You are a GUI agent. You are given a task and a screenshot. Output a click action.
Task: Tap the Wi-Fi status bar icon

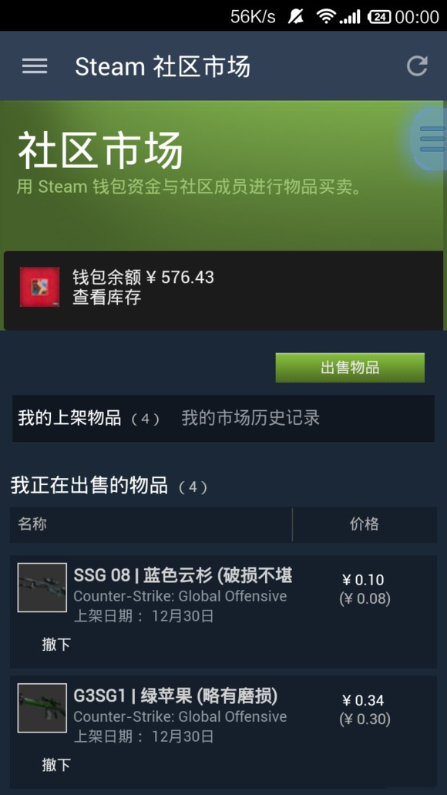[326, 16]
